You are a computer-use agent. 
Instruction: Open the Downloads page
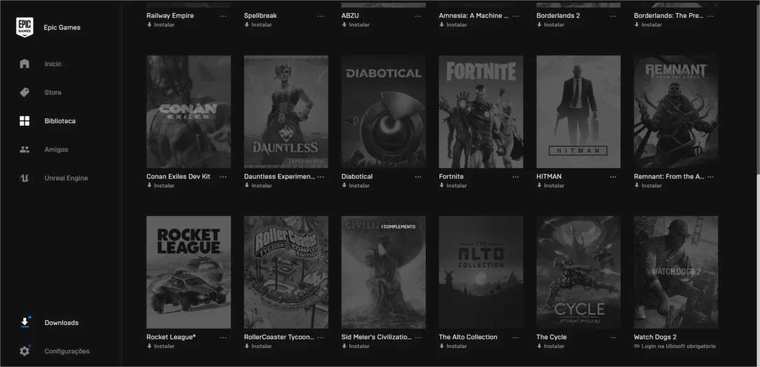[62, 322]
